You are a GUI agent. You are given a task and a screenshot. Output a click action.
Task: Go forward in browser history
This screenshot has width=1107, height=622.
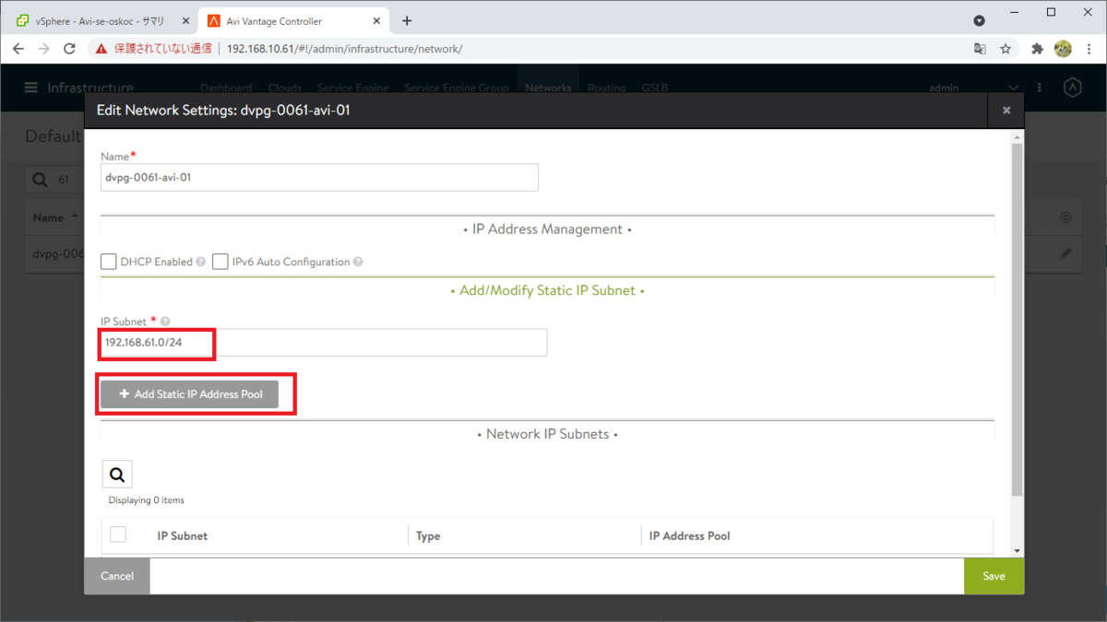point(43,49)
